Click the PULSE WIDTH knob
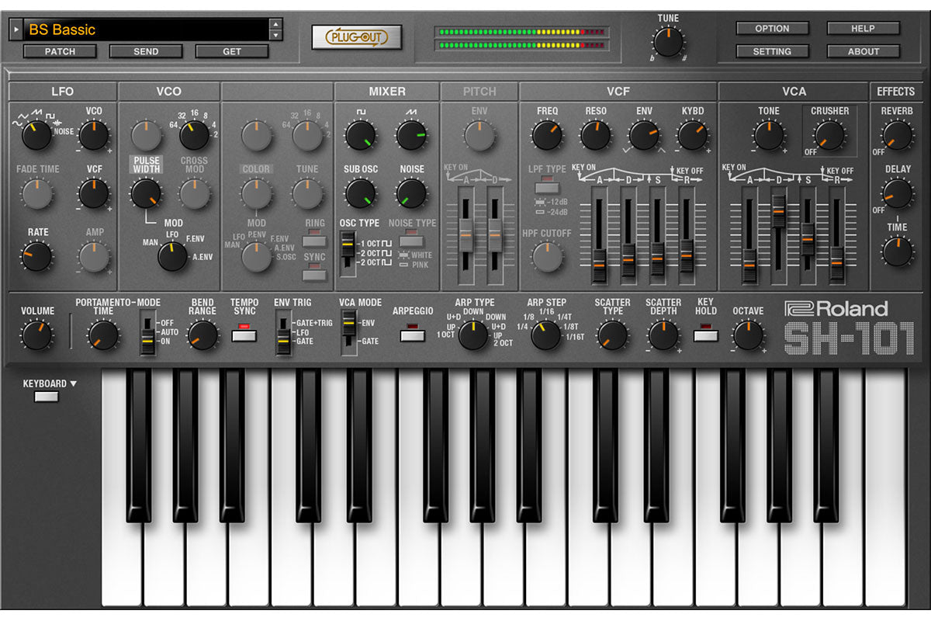The width and height of the screenshot is (931, 621). (145, 193)
